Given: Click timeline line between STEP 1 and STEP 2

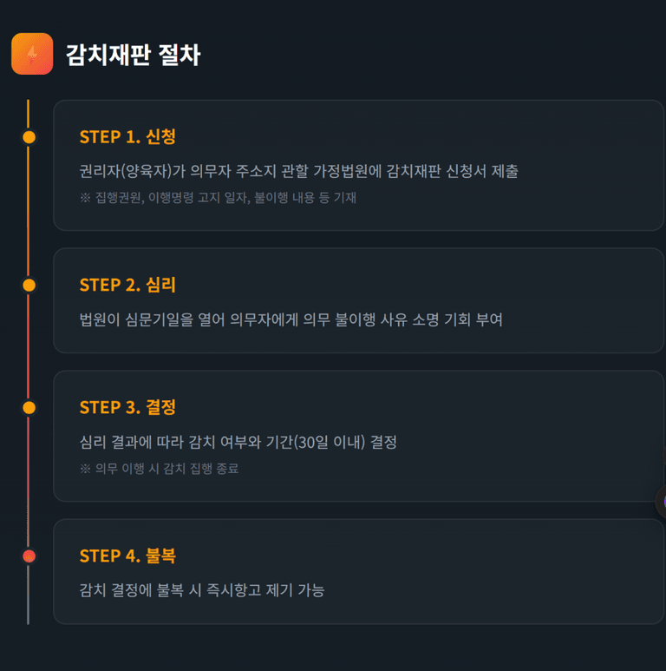Looking at the screenshot, I should tap(29, 211).
